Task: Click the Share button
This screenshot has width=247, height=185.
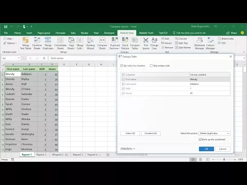Action: coord(232,33)
